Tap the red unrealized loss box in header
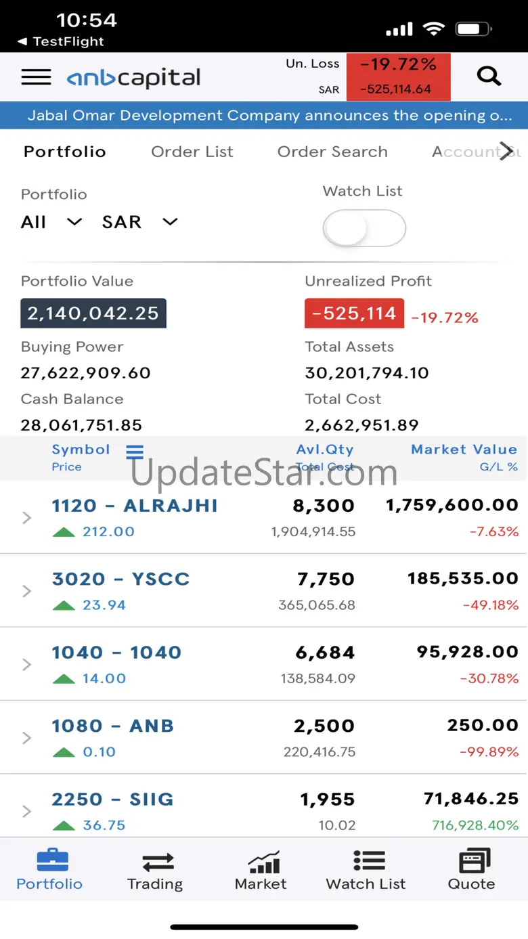 pyautogui.click(x=398, y=77)
